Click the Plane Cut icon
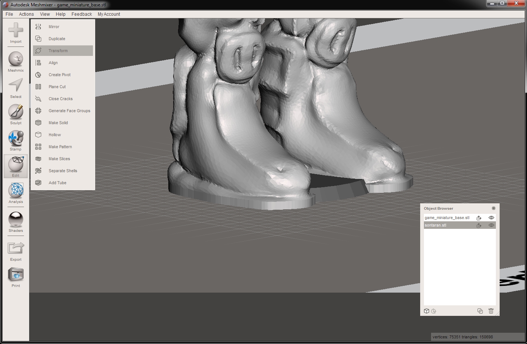Viewport: 527px width, 344px height. coord(38,87)
